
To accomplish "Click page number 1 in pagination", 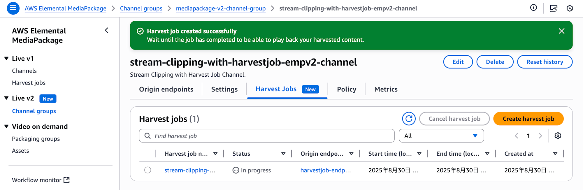I will click(528, 136).
